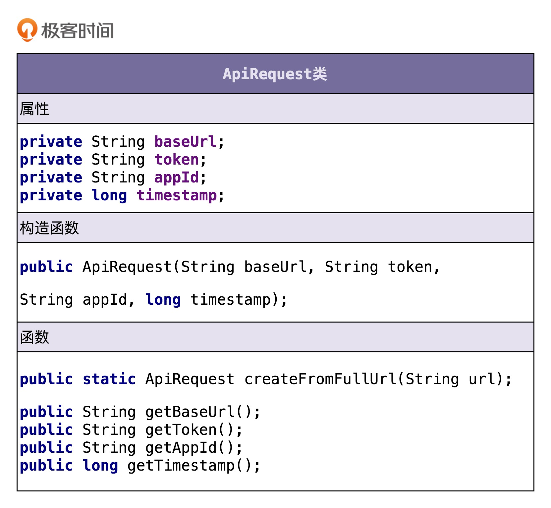Click the ApiRequest类 title header

click(275, 74)
